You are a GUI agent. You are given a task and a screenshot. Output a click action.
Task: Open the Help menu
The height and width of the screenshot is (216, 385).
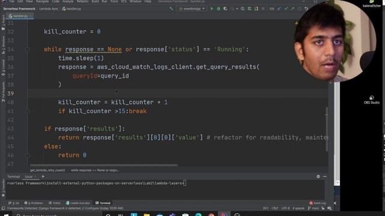click(147, 1)
